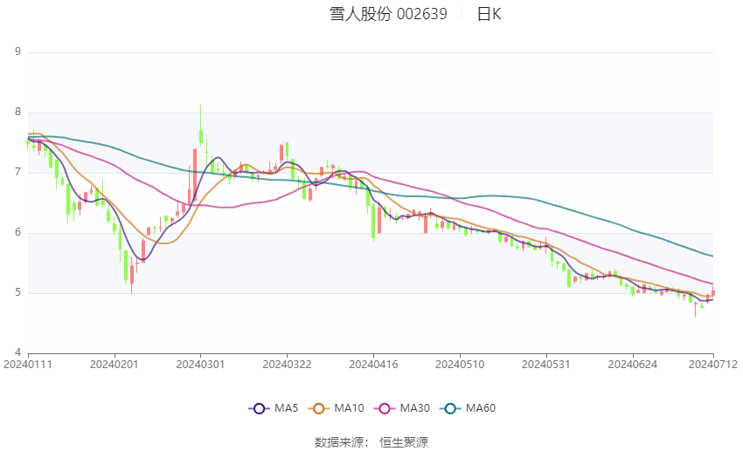The width and height of the screenshot is (743, 451).
Task: Toggle the MA5 legend series
Action: [274, 408]
